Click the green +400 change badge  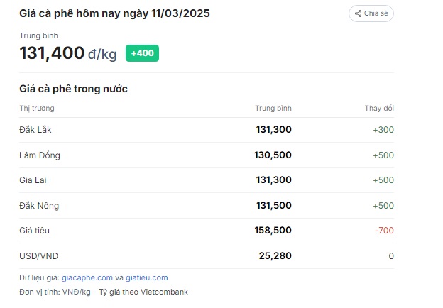point(142,53)
